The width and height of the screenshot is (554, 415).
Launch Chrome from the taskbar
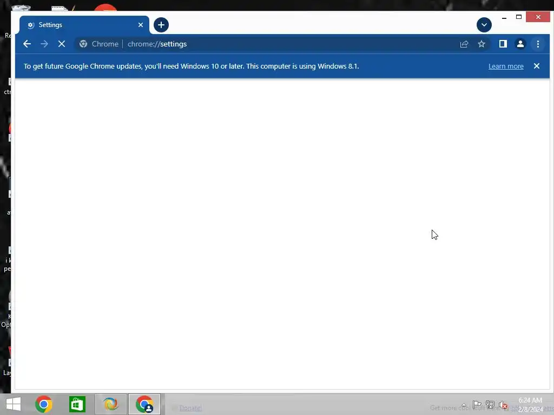point(44,404)
